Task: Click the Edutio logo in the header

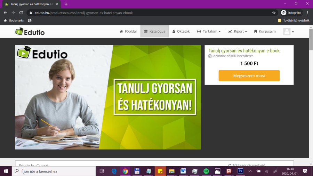Action: pos(30,32)
